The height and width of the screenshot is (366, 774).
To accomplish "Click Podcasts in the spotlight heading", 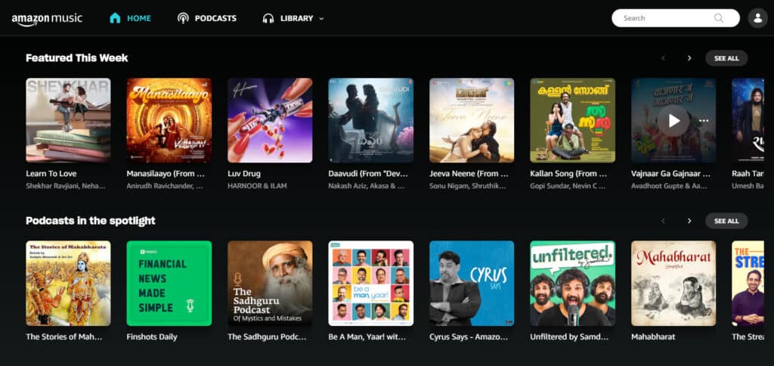I will pos(91,221).
